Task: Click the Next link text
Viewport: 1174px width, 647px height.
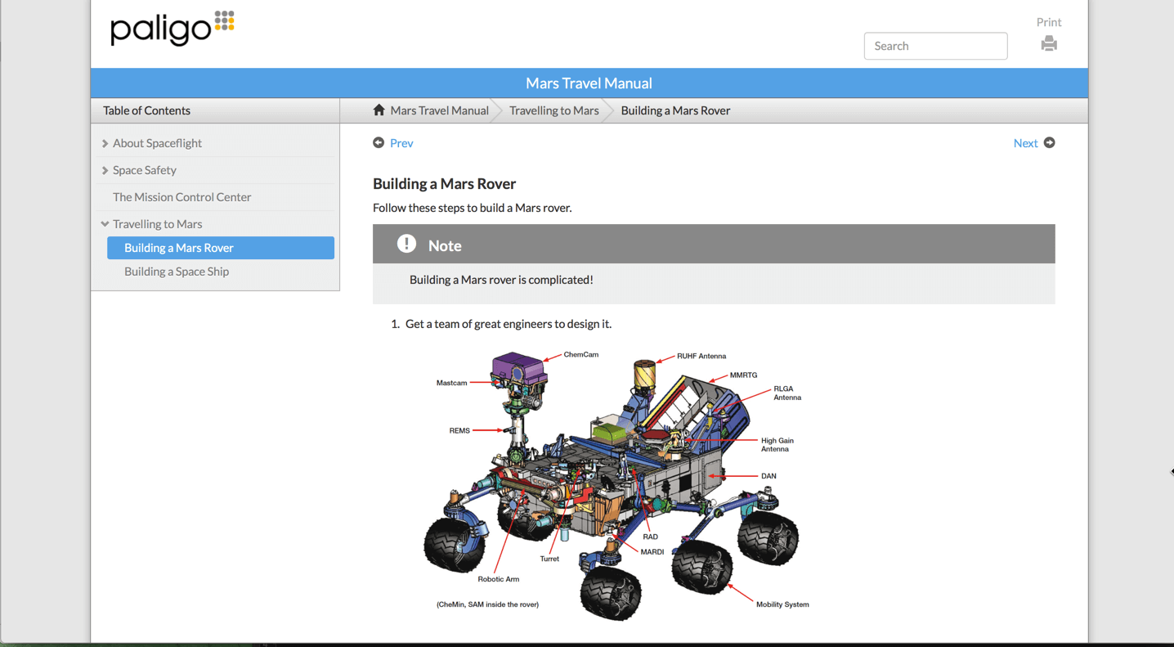Action: tap(1025, 143)
